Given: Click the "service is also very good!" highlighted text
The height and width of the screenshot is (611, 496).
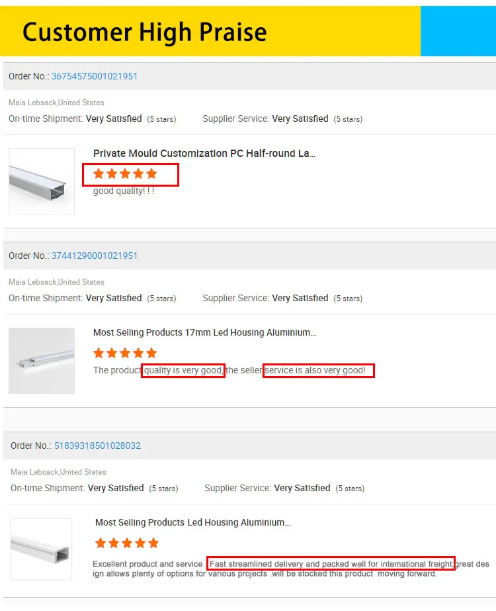Looking at the screenshot, I should click(319, 371).
